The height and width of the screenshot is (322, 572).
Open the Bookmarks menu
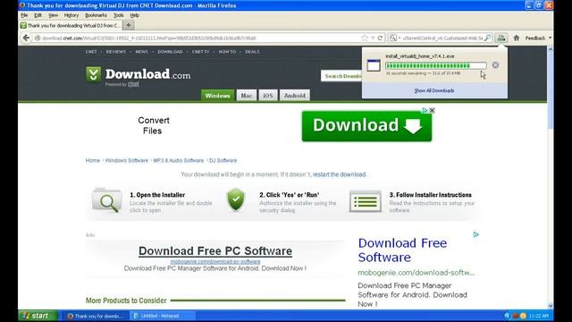tap(96, 15)
